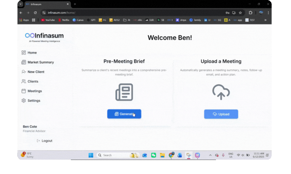The image size is (291, 174).
Task: Open the Wi-Fi network tray icon
Action: pos(238,155)
